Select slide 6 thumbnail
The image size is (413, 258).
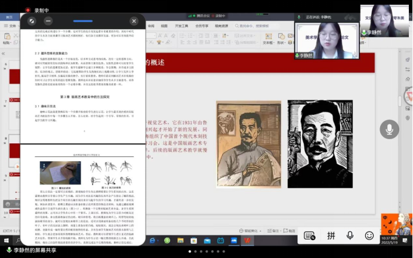(14, 77)
